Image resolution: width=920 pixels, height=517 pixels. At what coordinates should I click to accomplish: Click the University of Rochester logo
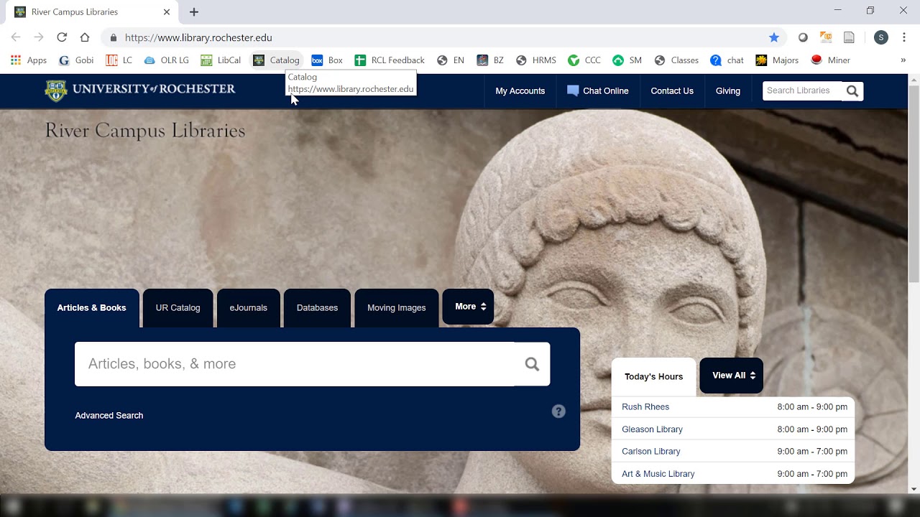tap(140, 90)
